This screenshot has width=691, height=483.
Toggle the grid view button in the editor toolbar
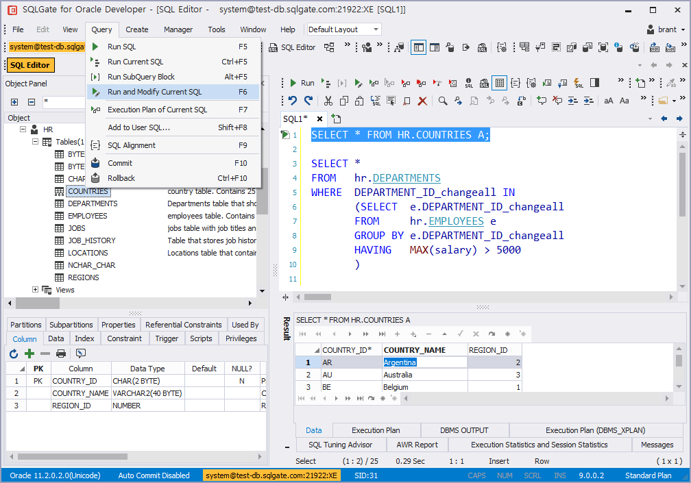[499, 83]
